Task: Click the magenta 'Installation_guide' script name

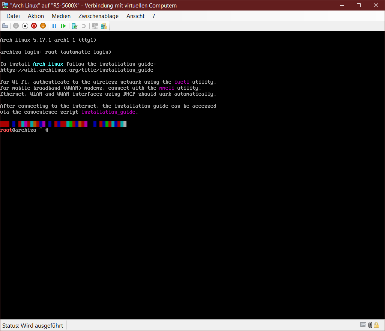Action: pyautogui.click(x=108, y=112)
